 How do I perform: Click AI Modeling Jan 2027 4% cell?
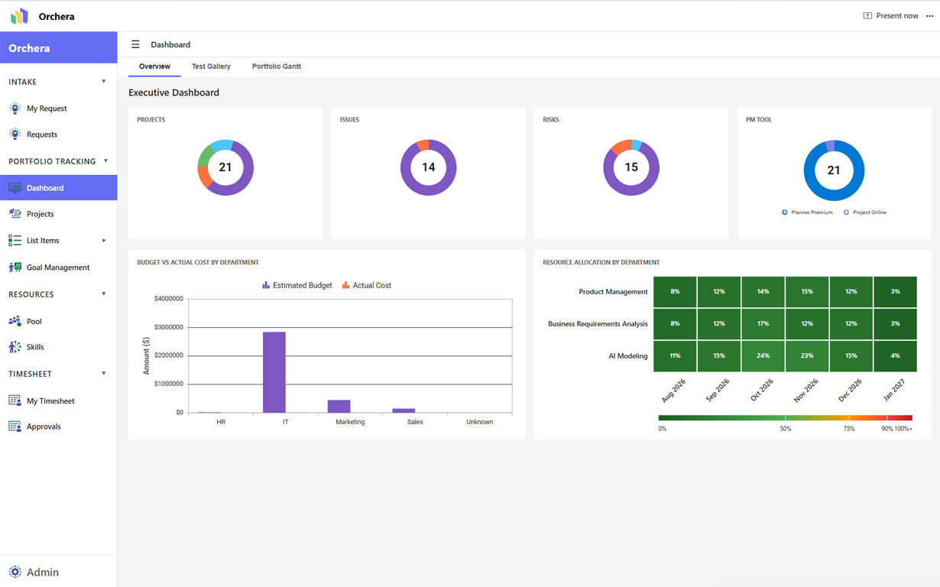tap(895, 355)
